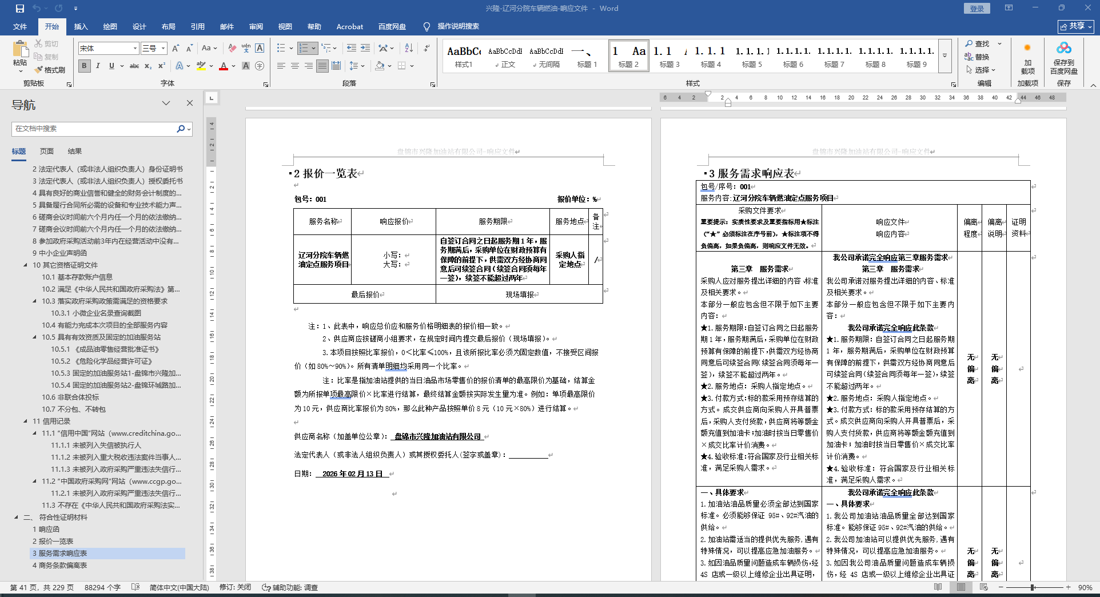Apply the 正文 style
The width and height of the screenshot is (1100, 597).
(x=505, y=56)
